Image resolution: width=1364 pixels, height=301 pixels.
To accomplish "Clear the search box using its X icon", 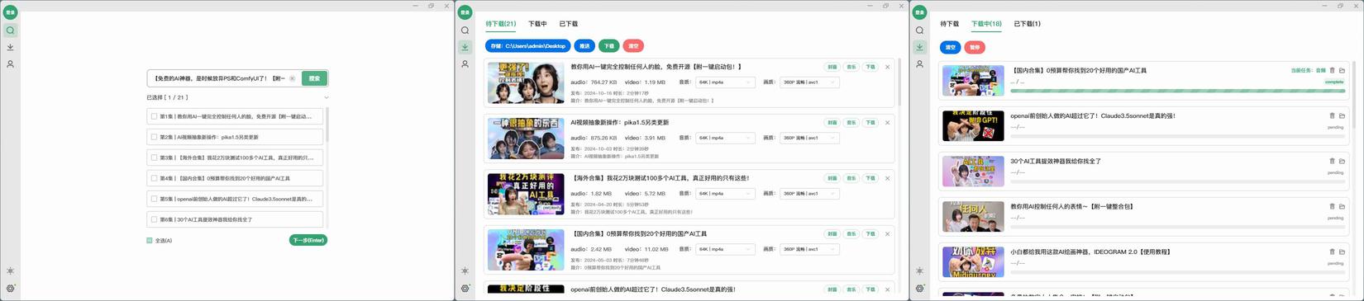I will [x=292, y=78].
